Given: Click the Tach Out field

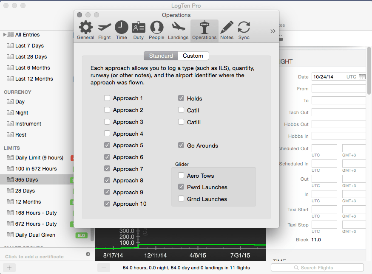Looking at the screenshot, I should click(338, 112).
